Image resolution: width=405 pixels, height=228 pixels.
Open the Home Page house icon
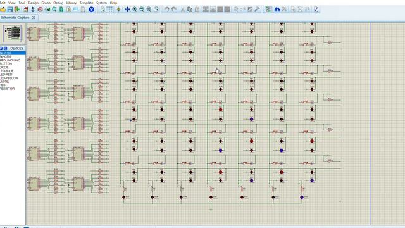pyautogui.click(x=26, y=9)
